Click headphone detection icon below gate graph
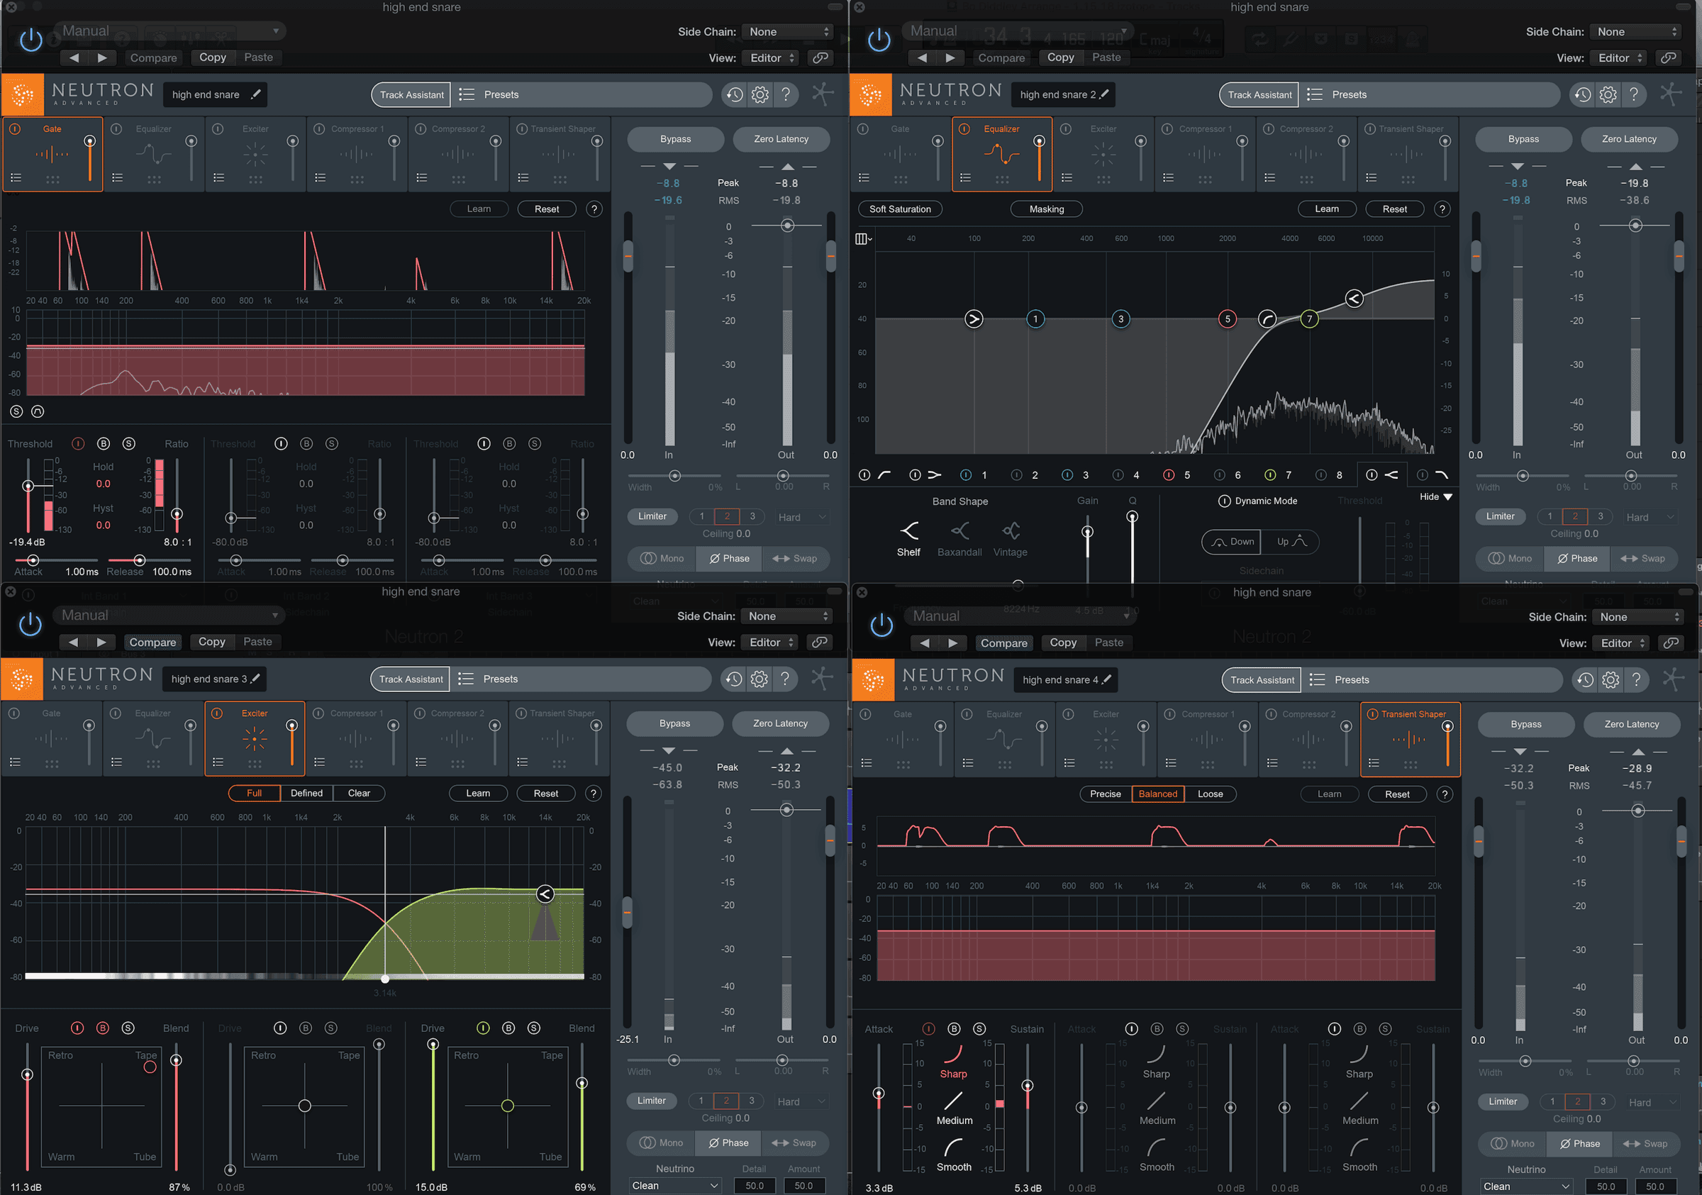1702x1195 pixels. 38,411
